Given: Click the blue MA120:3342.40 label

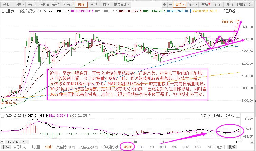Looking at the screenshot, I should point(177,11).
